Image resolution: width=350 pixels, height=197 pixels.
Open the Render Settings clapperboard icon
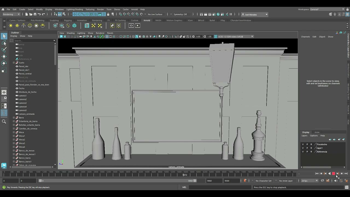click(x=214, y=14)
